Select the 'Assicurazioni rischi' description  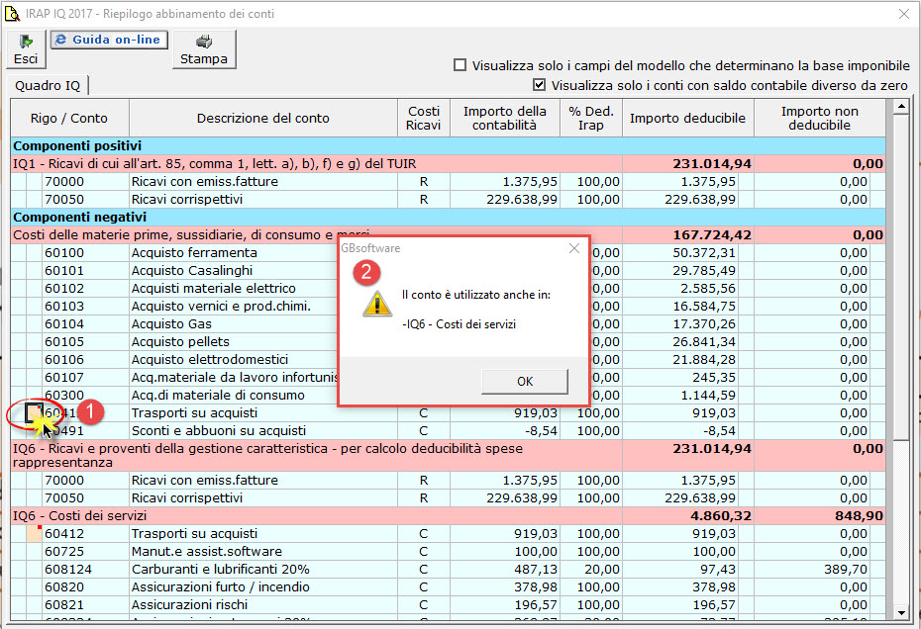point(190,604)
